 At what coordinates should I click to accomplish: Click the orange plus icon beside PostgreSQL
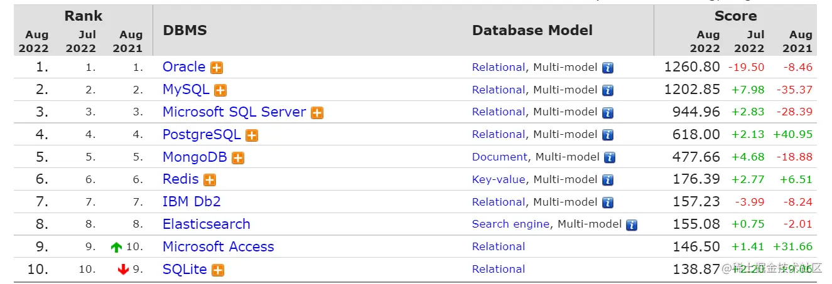coord(252,135)
